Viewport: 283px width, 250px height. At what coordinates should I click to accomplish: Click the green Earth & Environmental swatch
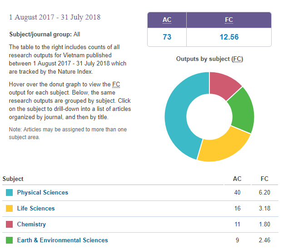[x=9, y=240]
